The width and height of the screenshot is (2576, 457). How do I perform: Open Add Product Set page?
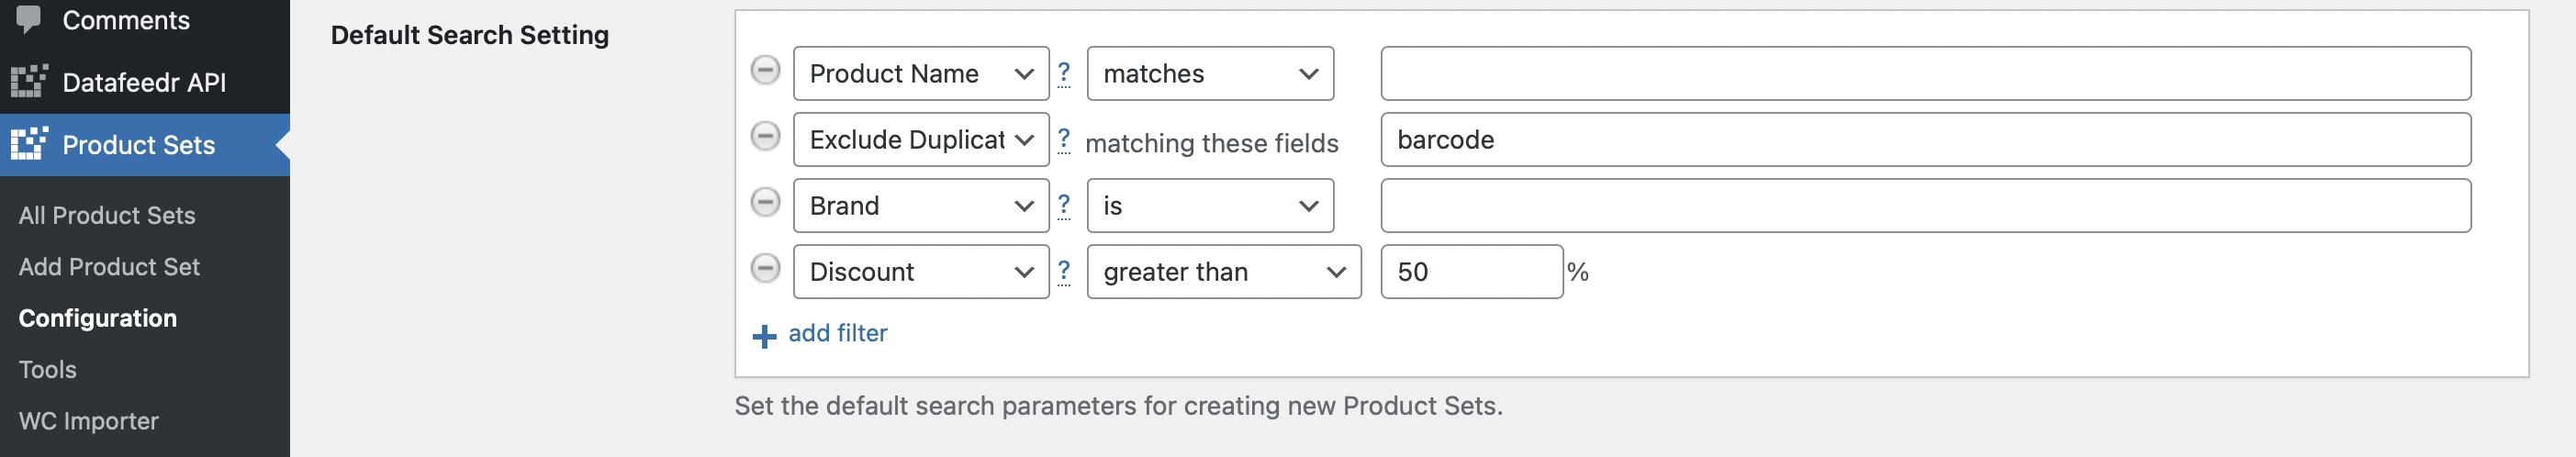109,266
